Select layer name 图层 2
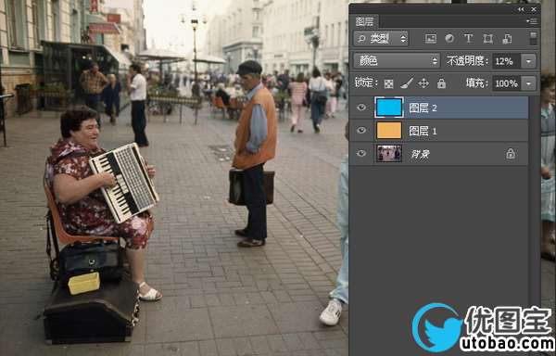This screenshot has height=356, width=556. click(423, 108)
